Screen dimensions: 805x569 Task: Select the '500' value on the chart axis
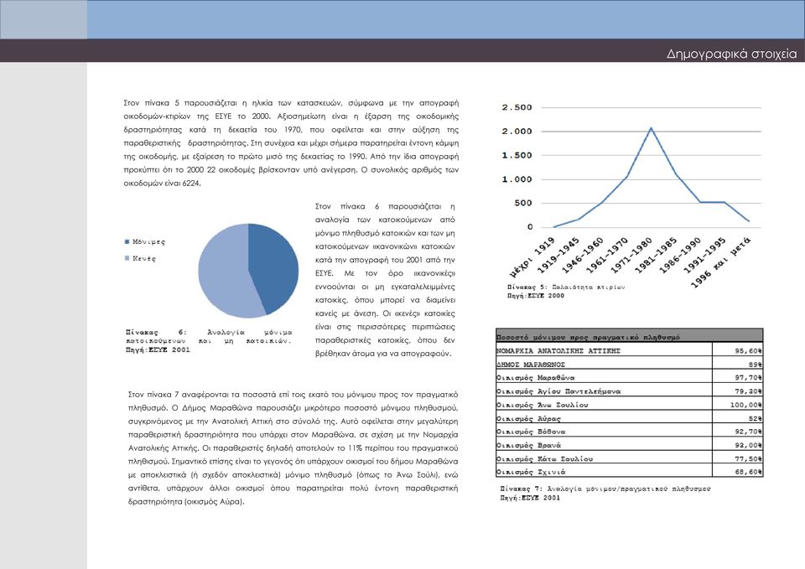point(523,203)
